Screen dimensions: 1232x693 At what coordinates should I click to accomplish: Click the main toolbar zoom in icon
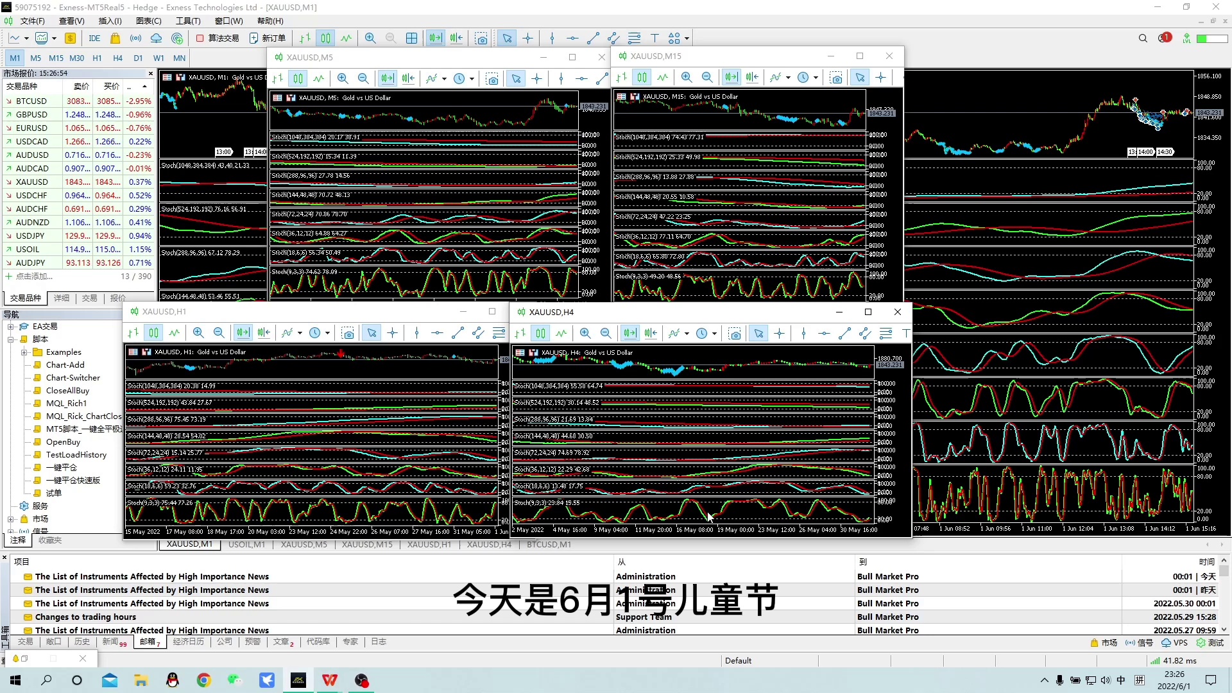point(370,38)
